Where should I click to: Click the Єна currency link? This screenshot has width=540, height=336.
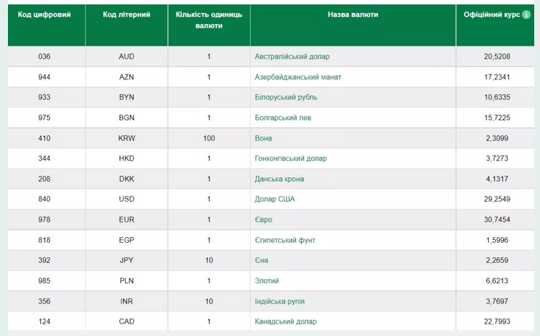click(x=262, y=260)
